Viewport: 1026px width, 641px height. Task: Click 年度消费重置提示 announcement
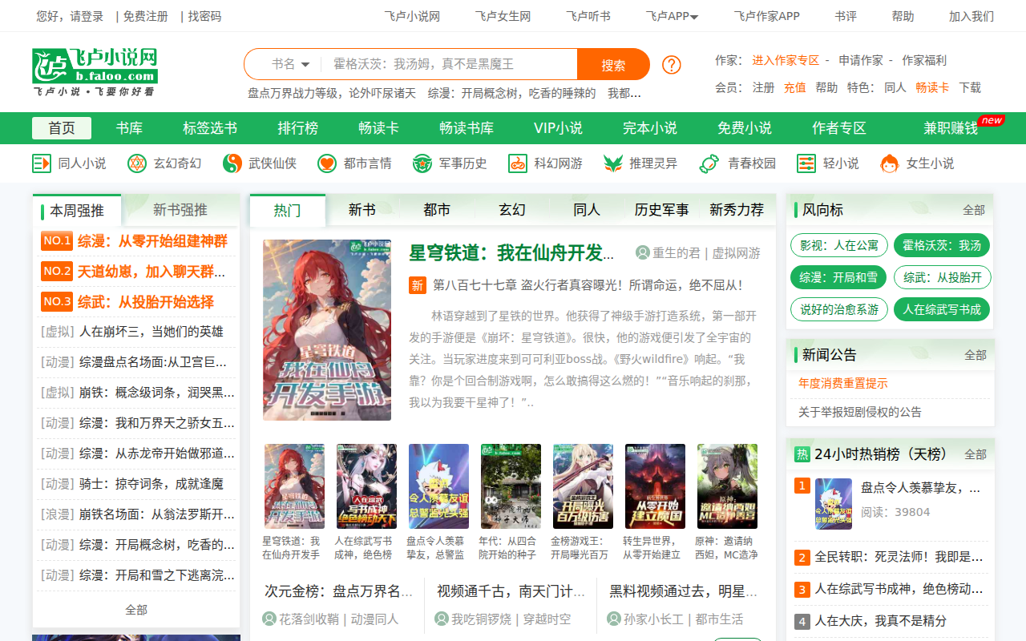[x=843, y=384]
